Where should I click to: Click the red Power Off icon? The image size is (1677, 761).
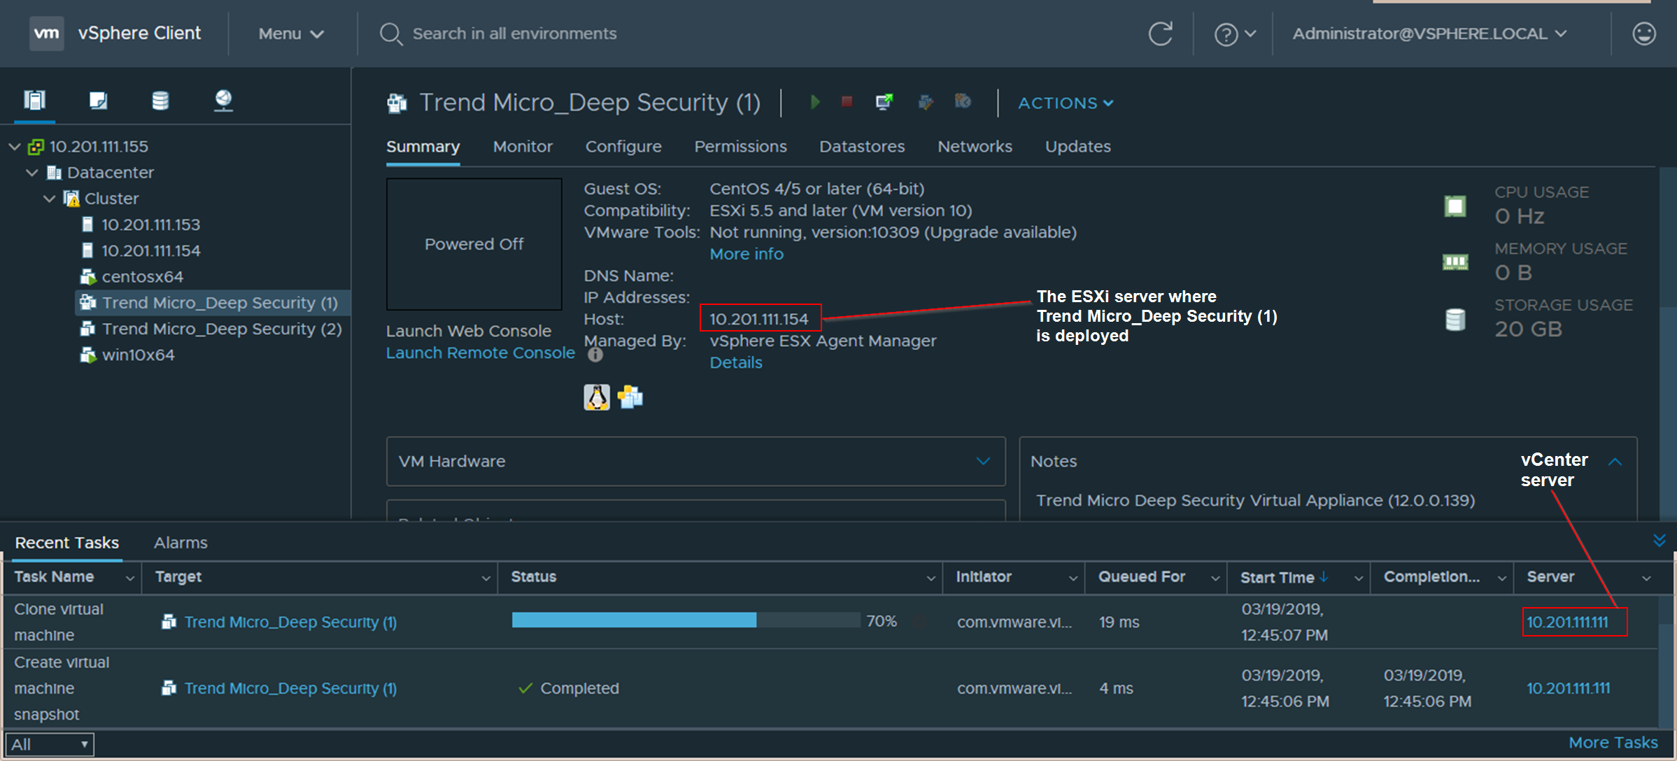point(847,102)
